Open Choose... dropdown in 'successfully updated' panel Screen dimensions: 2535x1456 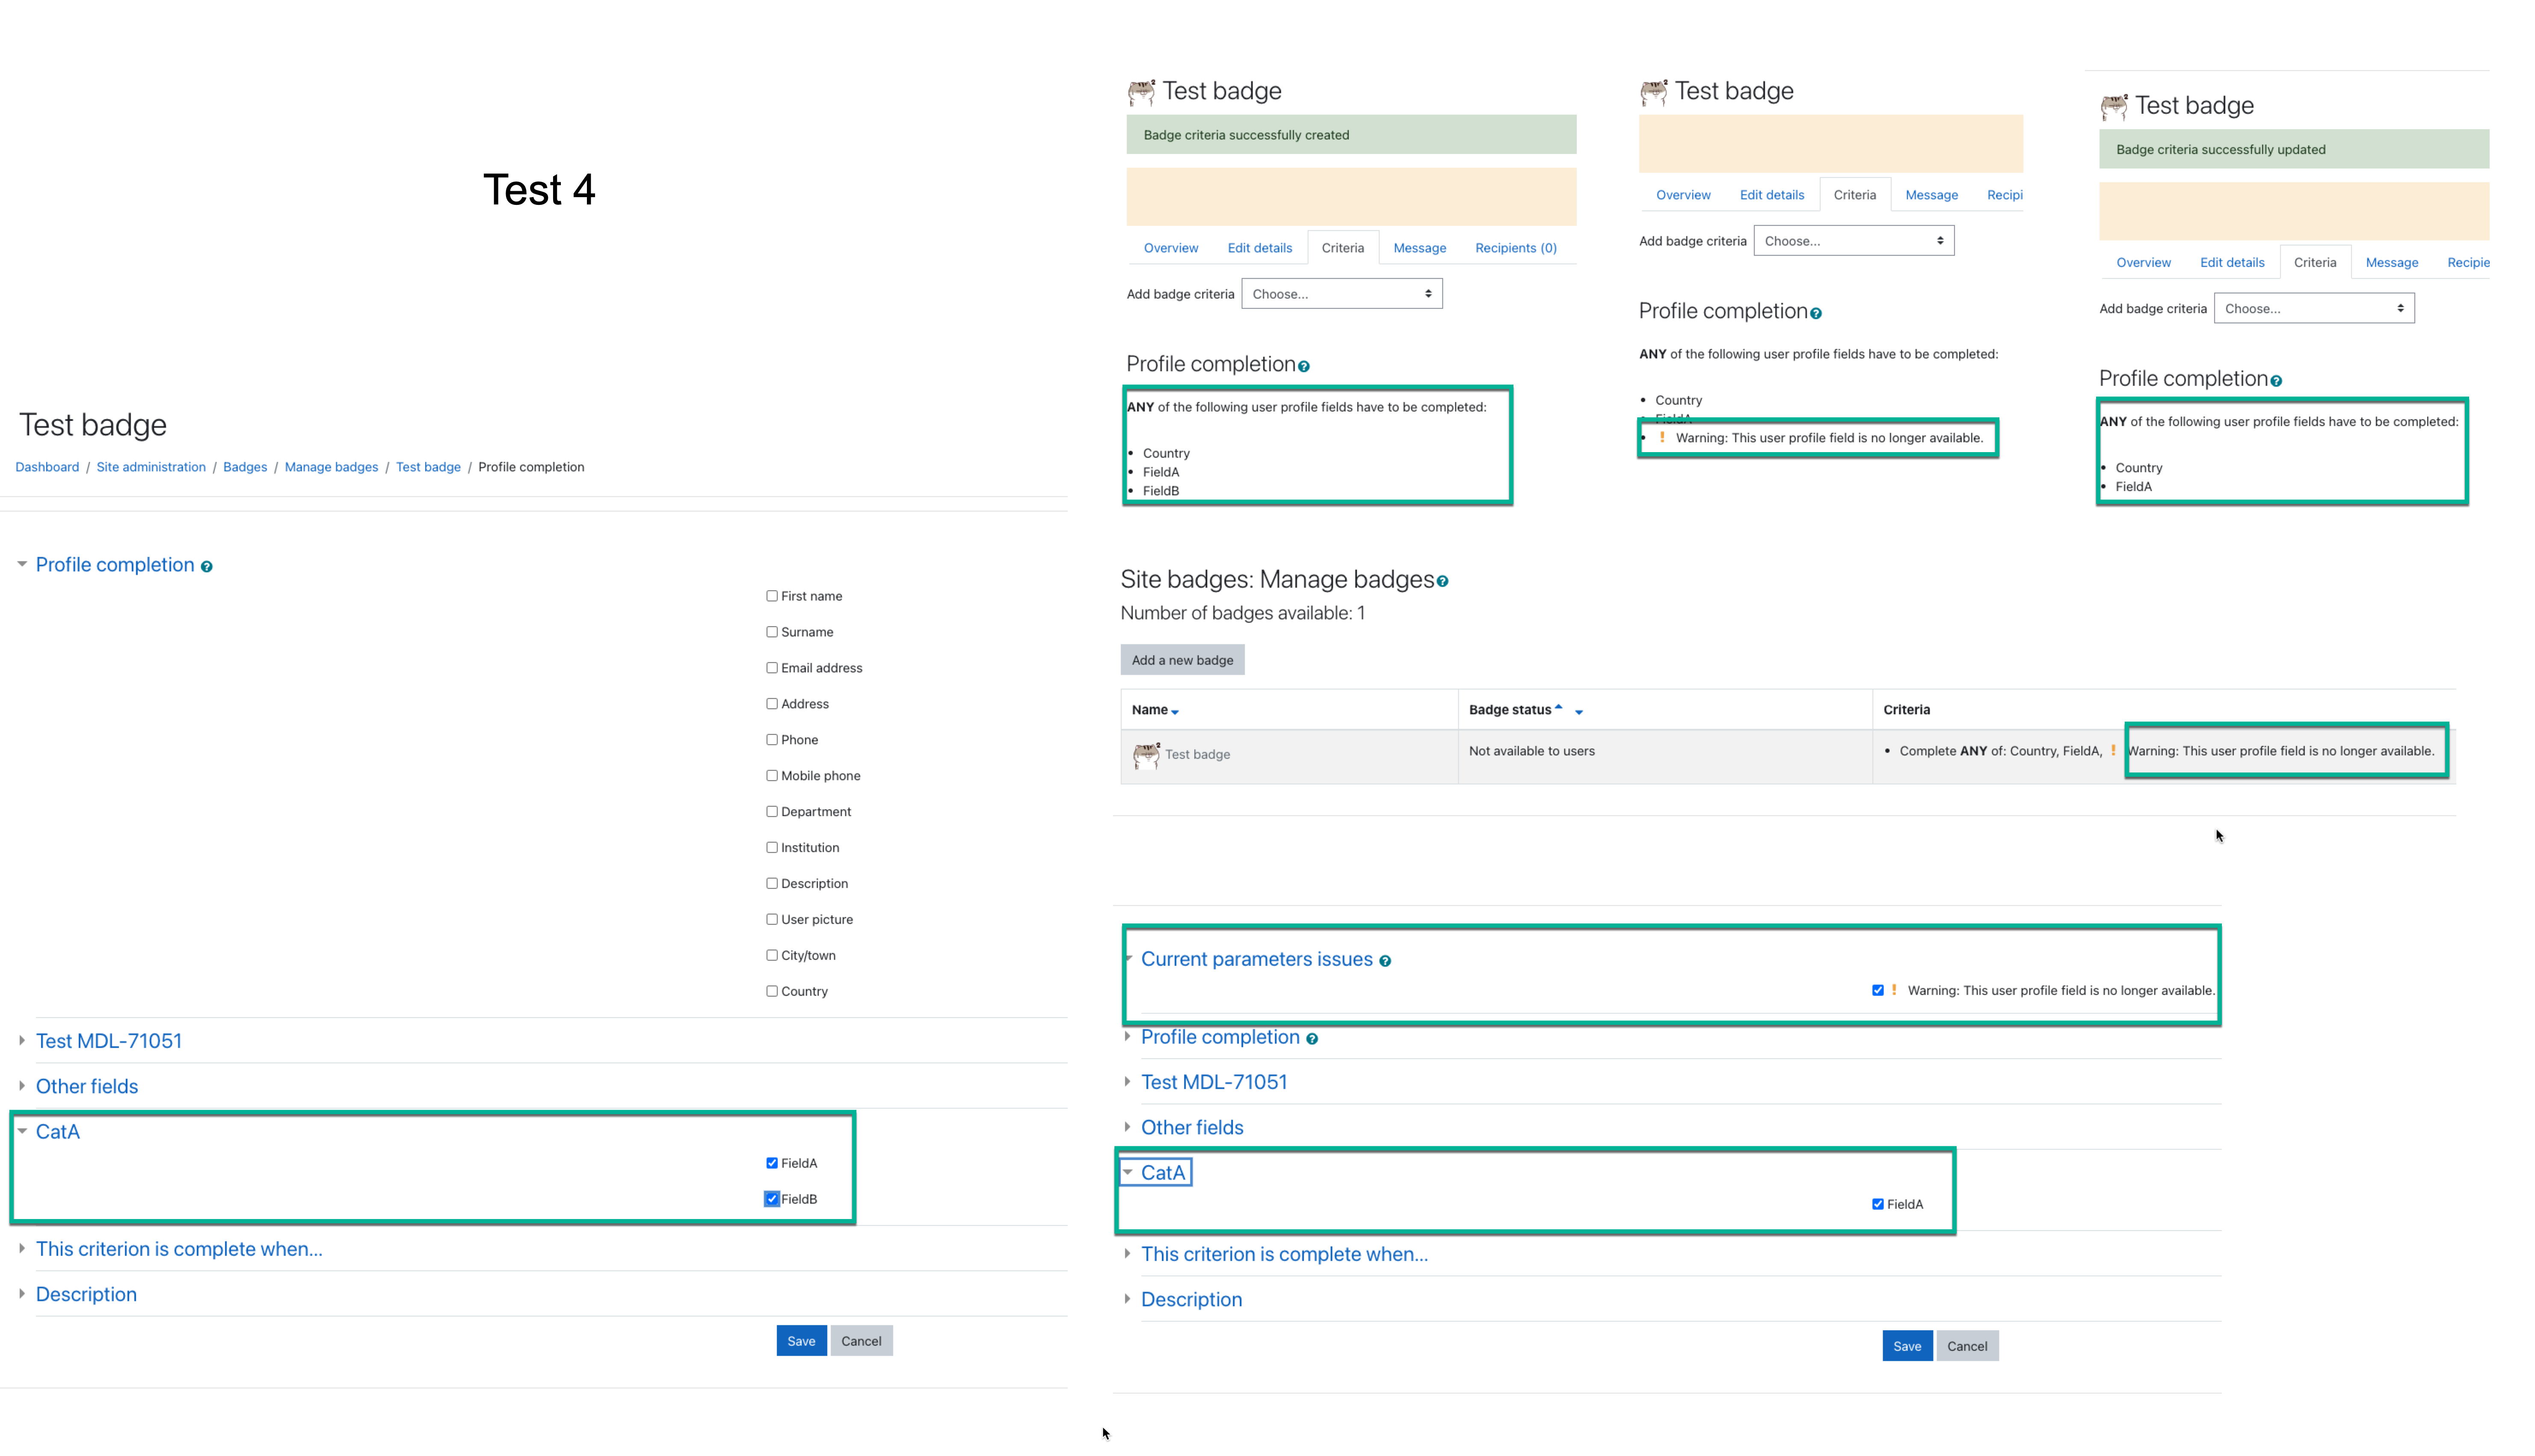[x=2314, y=308]
